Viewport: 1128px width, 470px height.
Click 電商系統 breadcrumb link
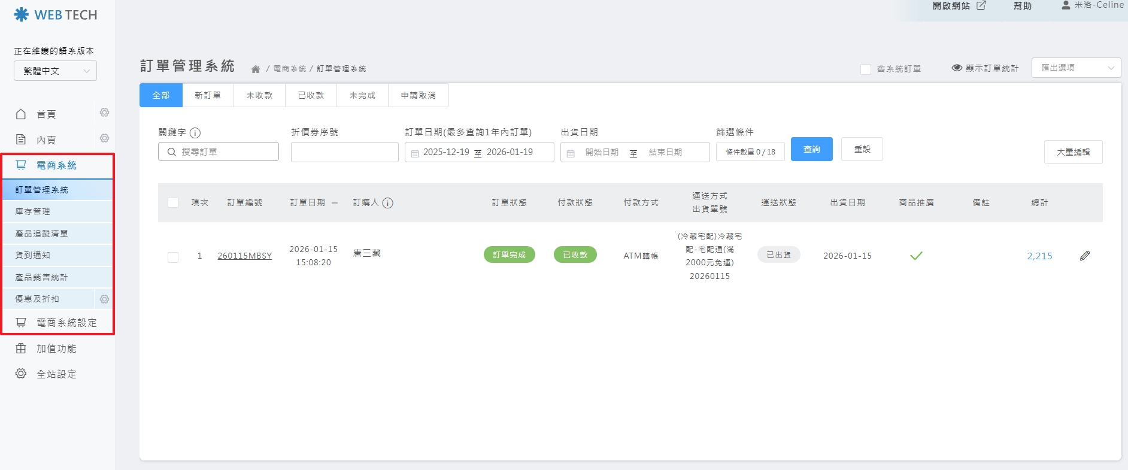point(290,69)
